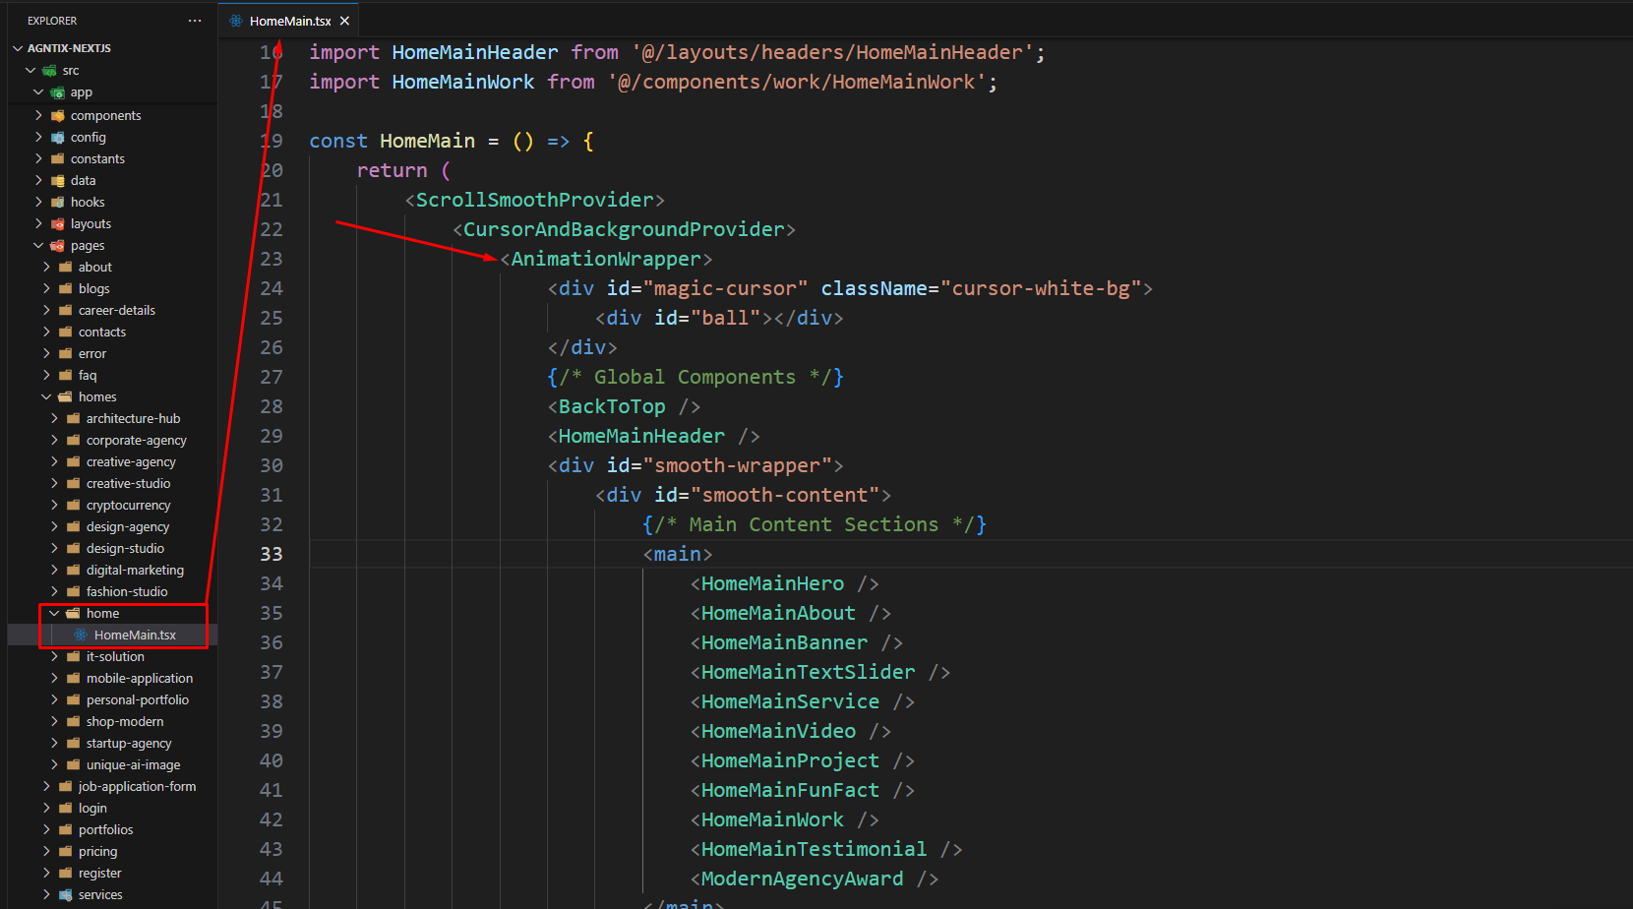Click the config folder icon
Screen dimensions: 1633x909
point(58,138)
